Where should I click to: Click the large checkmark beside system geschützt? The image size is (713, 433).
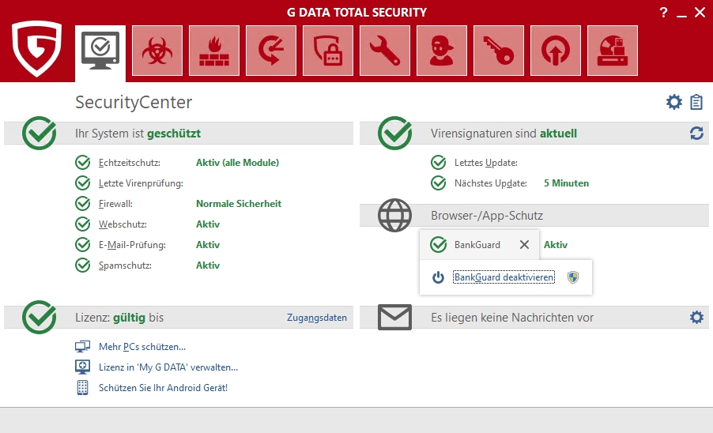[39, 133]
